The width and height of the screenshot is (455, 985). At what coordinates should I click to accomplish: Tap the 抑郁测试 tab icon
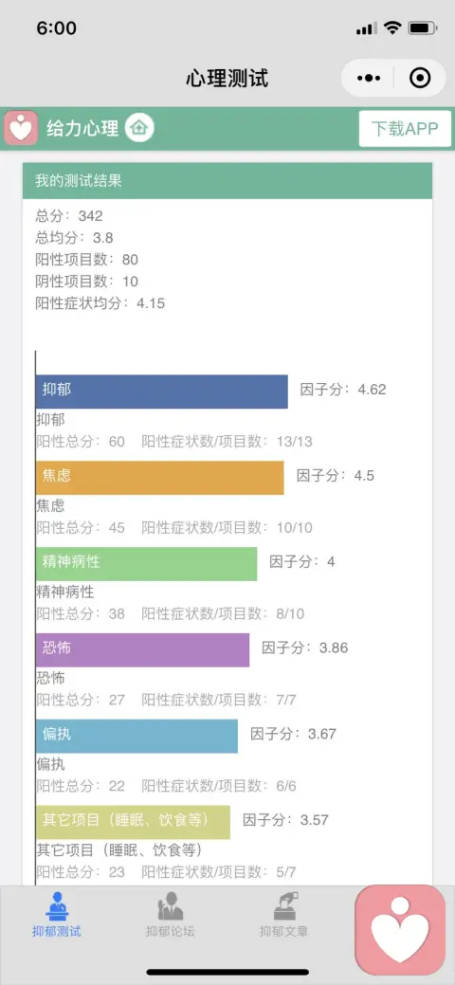[57, 906]
